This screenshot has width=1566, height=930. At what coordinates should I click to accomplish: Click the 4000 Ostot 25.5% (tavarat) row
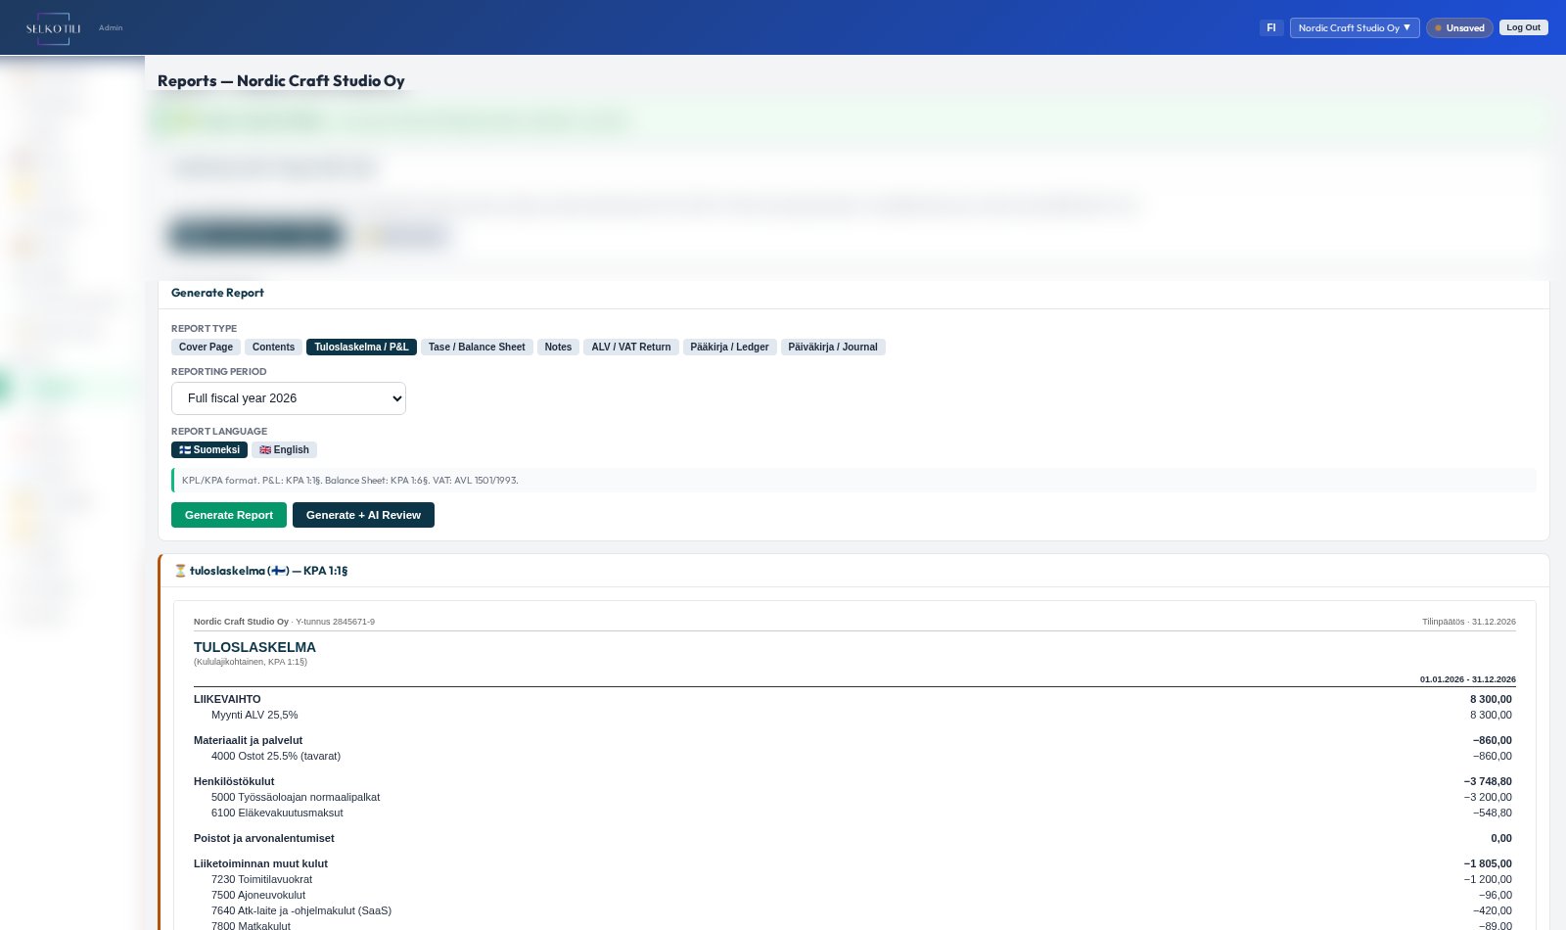tap(854, 756)
